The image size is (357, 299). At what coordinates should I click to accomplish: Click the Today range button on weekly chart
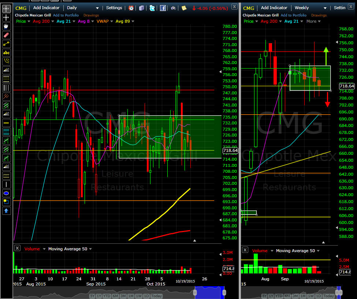pos(329,296)
